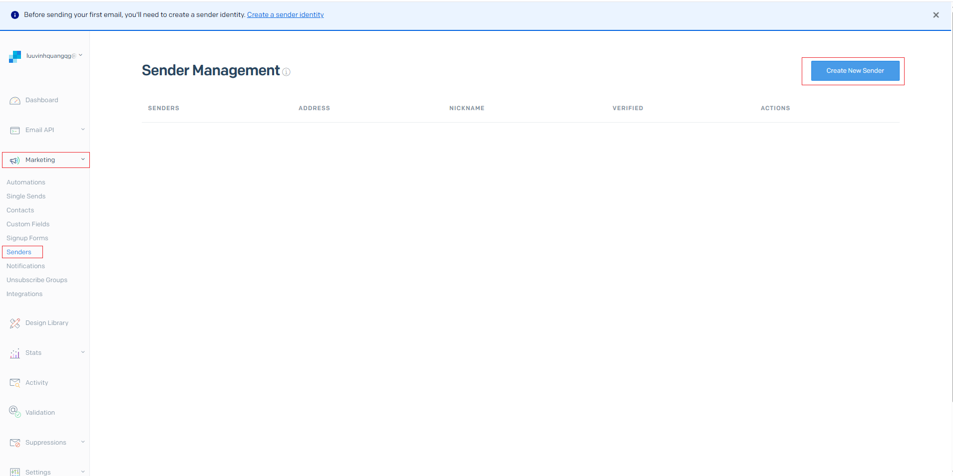Image resolution: width=953 pixels, height=476 pixels.
Task: Click the Design Library label
Action: (x=47, y=323)
